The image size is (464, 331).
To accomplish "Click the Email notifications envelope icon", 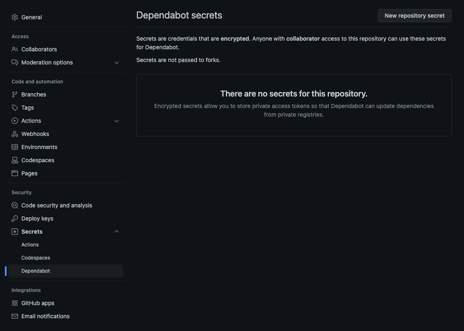I will tap(15, 316).
